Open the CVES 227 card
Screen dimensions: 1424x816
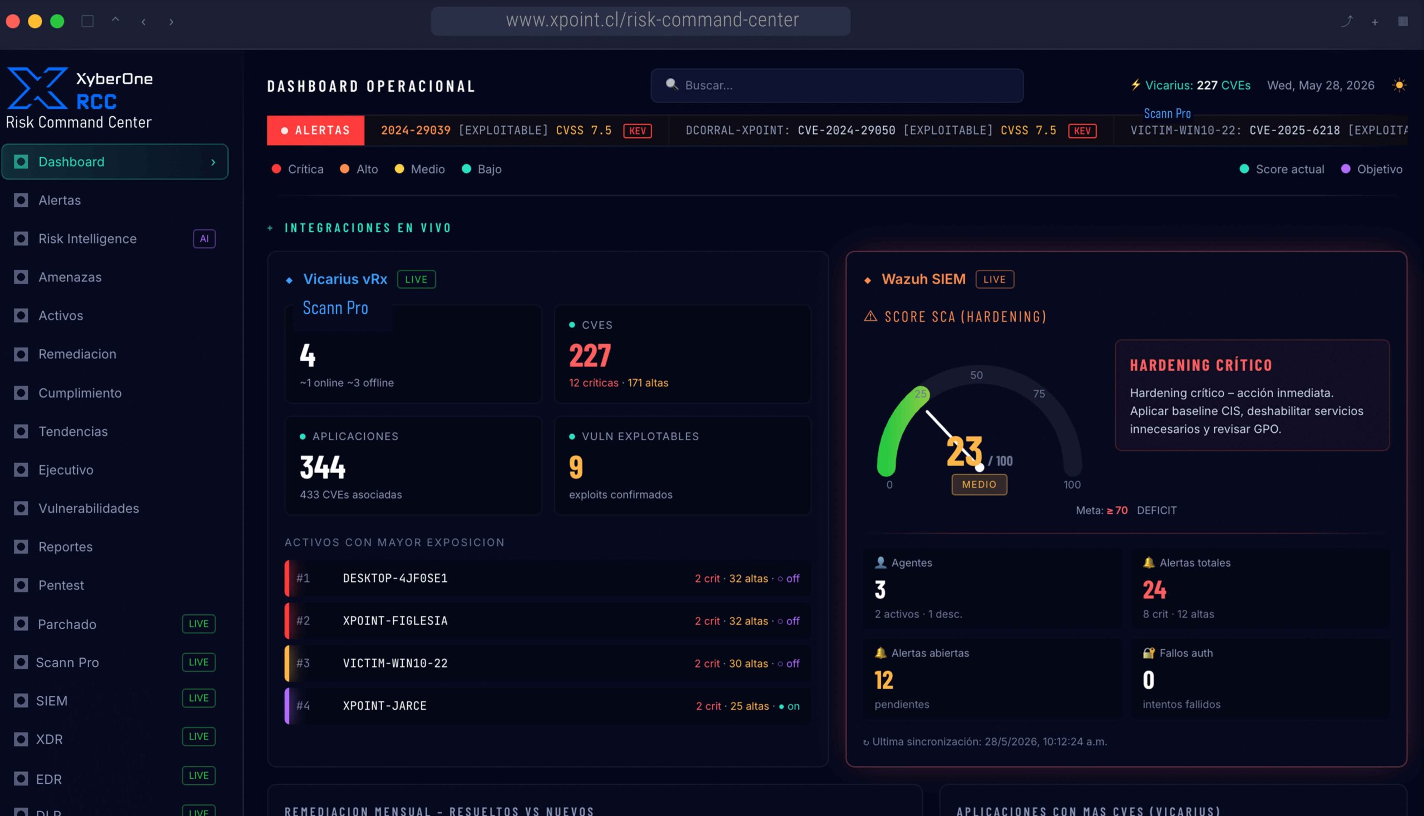[x=682, y=354]
